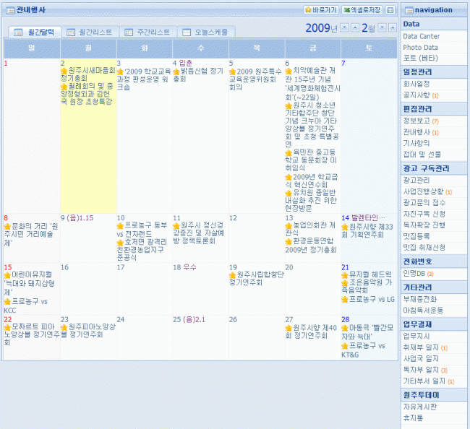Open 포토 (베타) in the navigation panel
This screenshot has height=429, width=470.
420,58
